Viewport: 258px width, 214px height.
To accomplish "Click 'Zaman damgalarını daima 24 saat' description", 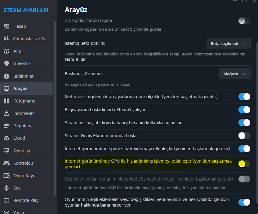I will pos(113,29).
